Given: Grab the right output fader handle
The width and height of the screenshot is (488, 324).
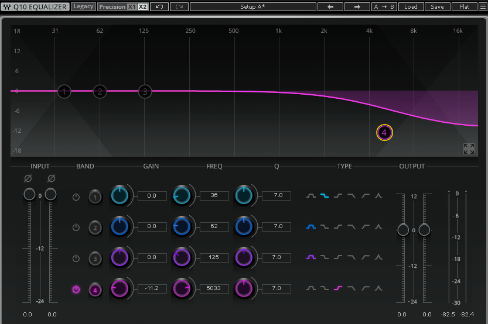Looking at the screenshot, I should [424, 230].
